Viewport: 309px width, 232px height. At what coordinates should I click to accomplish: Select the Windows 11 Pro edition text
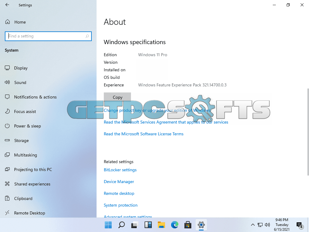(152, 55)
